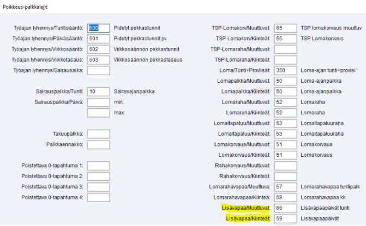The height and width of the screenshot is (226, 366).
Task: Select the empty TSP-Lomaraha/Kiinteät field
Action: click(286, 60)
